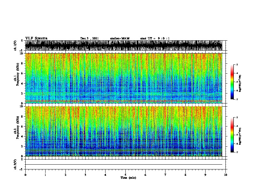This screenshot has height=196, width=254.
Task: Click the "-3" label on ch.2 color scale
Action: tap(237, 118)
